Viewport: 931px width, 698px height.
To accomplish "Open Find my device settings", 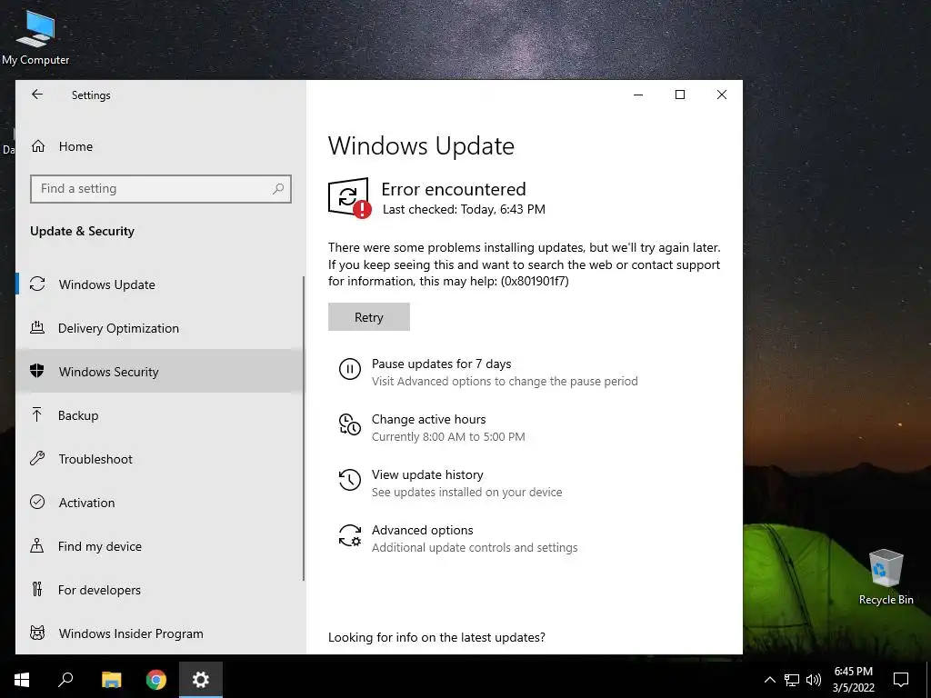I will point(160,546).
